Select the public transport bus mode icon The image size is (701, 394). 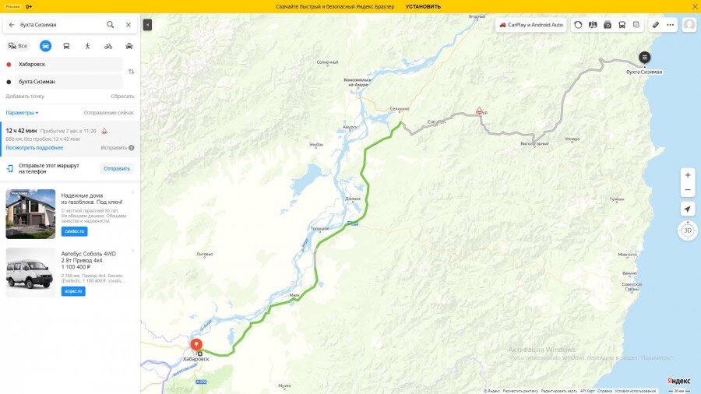(x=66, y=46)
